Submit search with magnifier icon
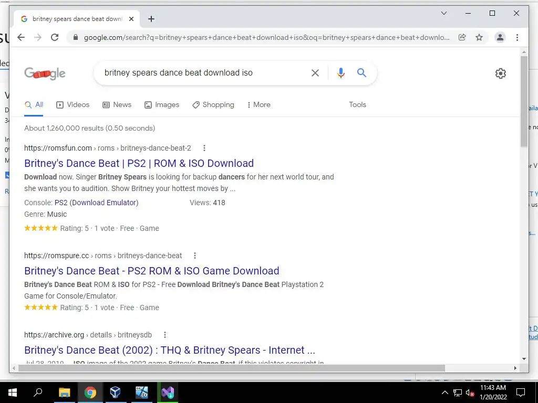 click(361, 72)
